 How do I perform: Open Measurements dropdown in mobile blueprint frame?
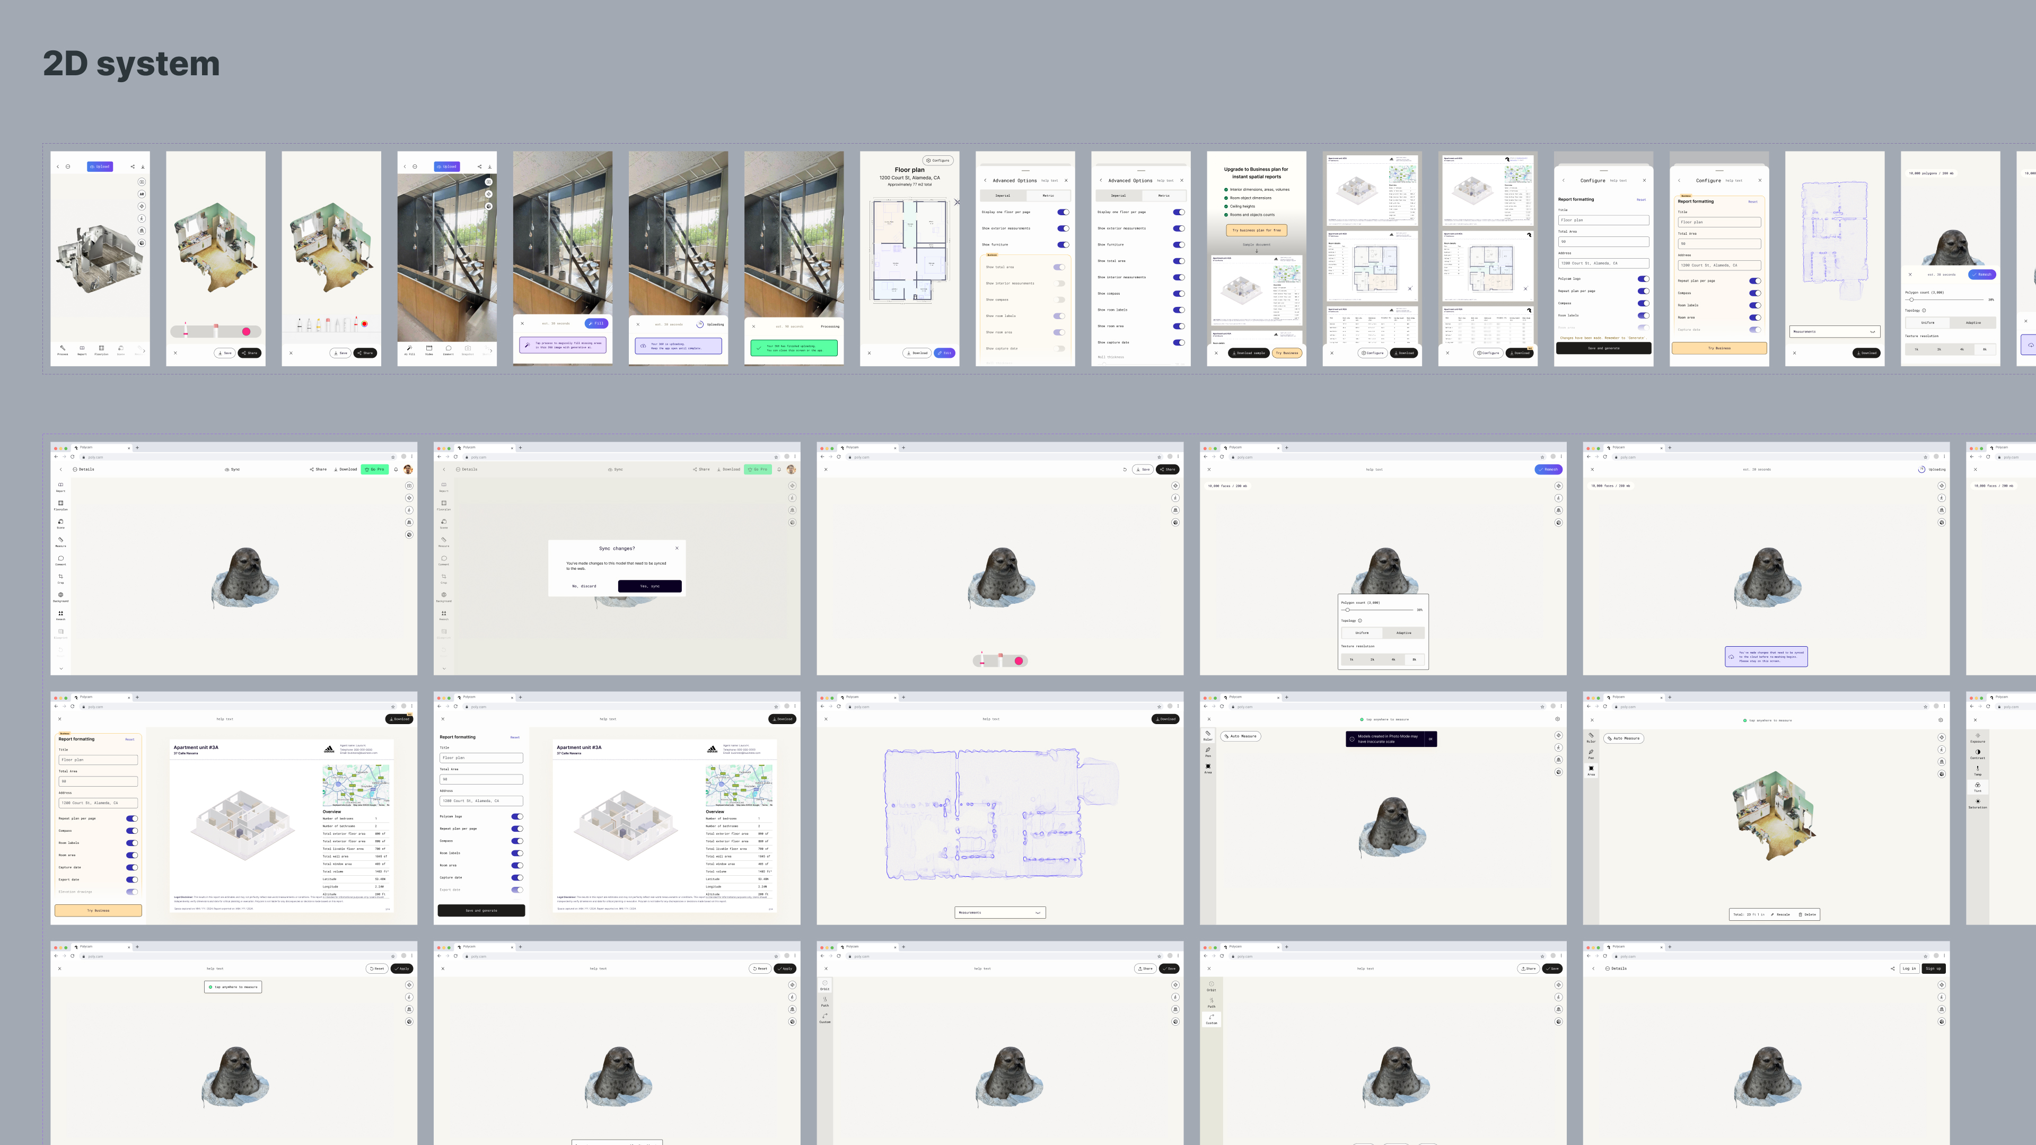coord(1835,332)
